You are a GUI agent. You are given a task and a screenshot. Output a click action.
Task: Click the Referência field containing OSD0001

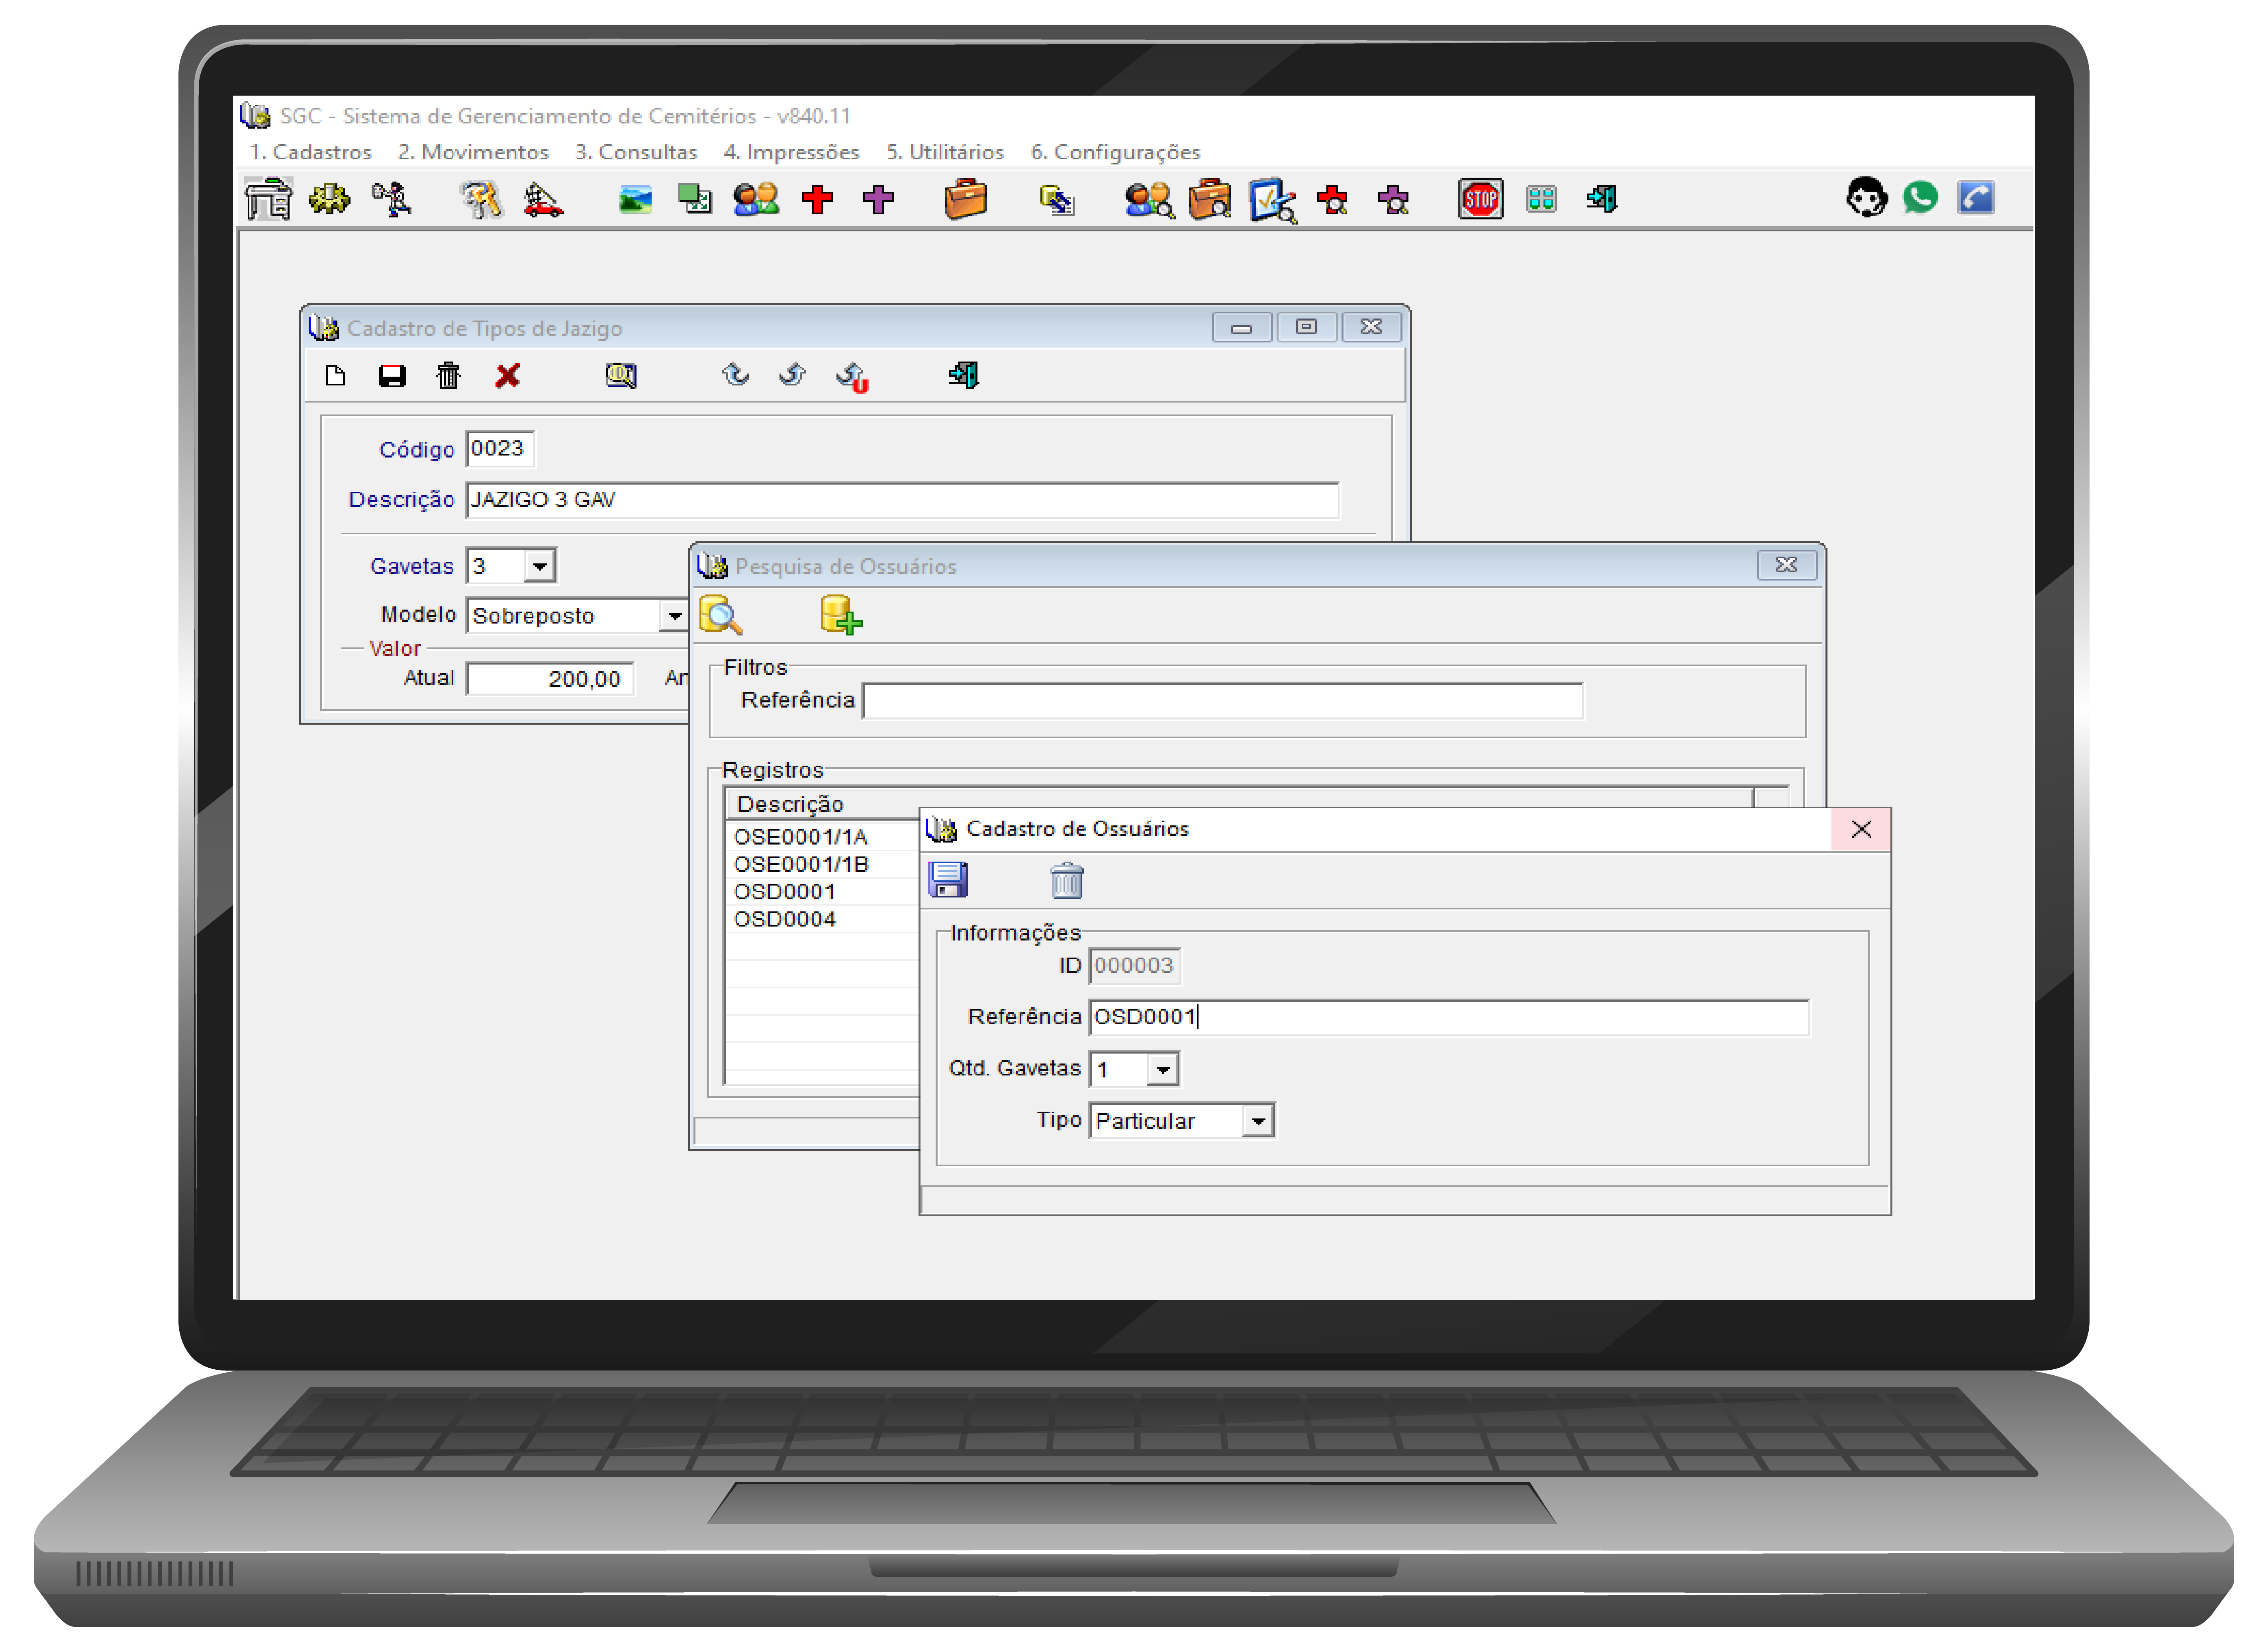[1449, 1018]
